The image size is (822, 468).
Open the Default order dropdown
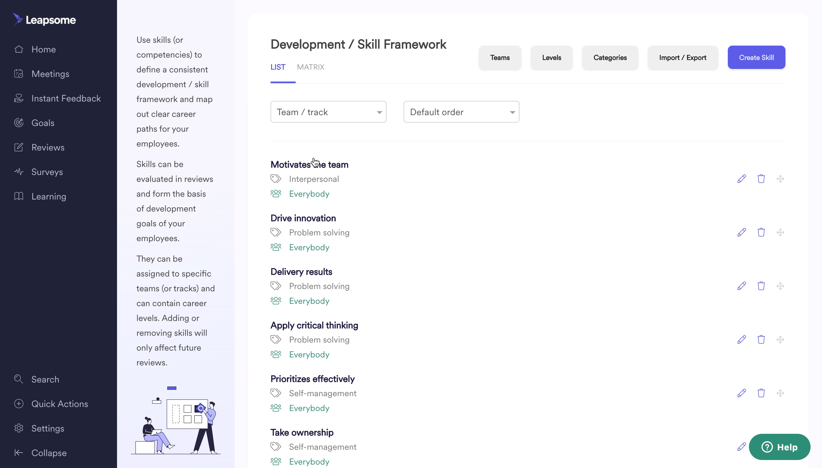pos(461,111)
